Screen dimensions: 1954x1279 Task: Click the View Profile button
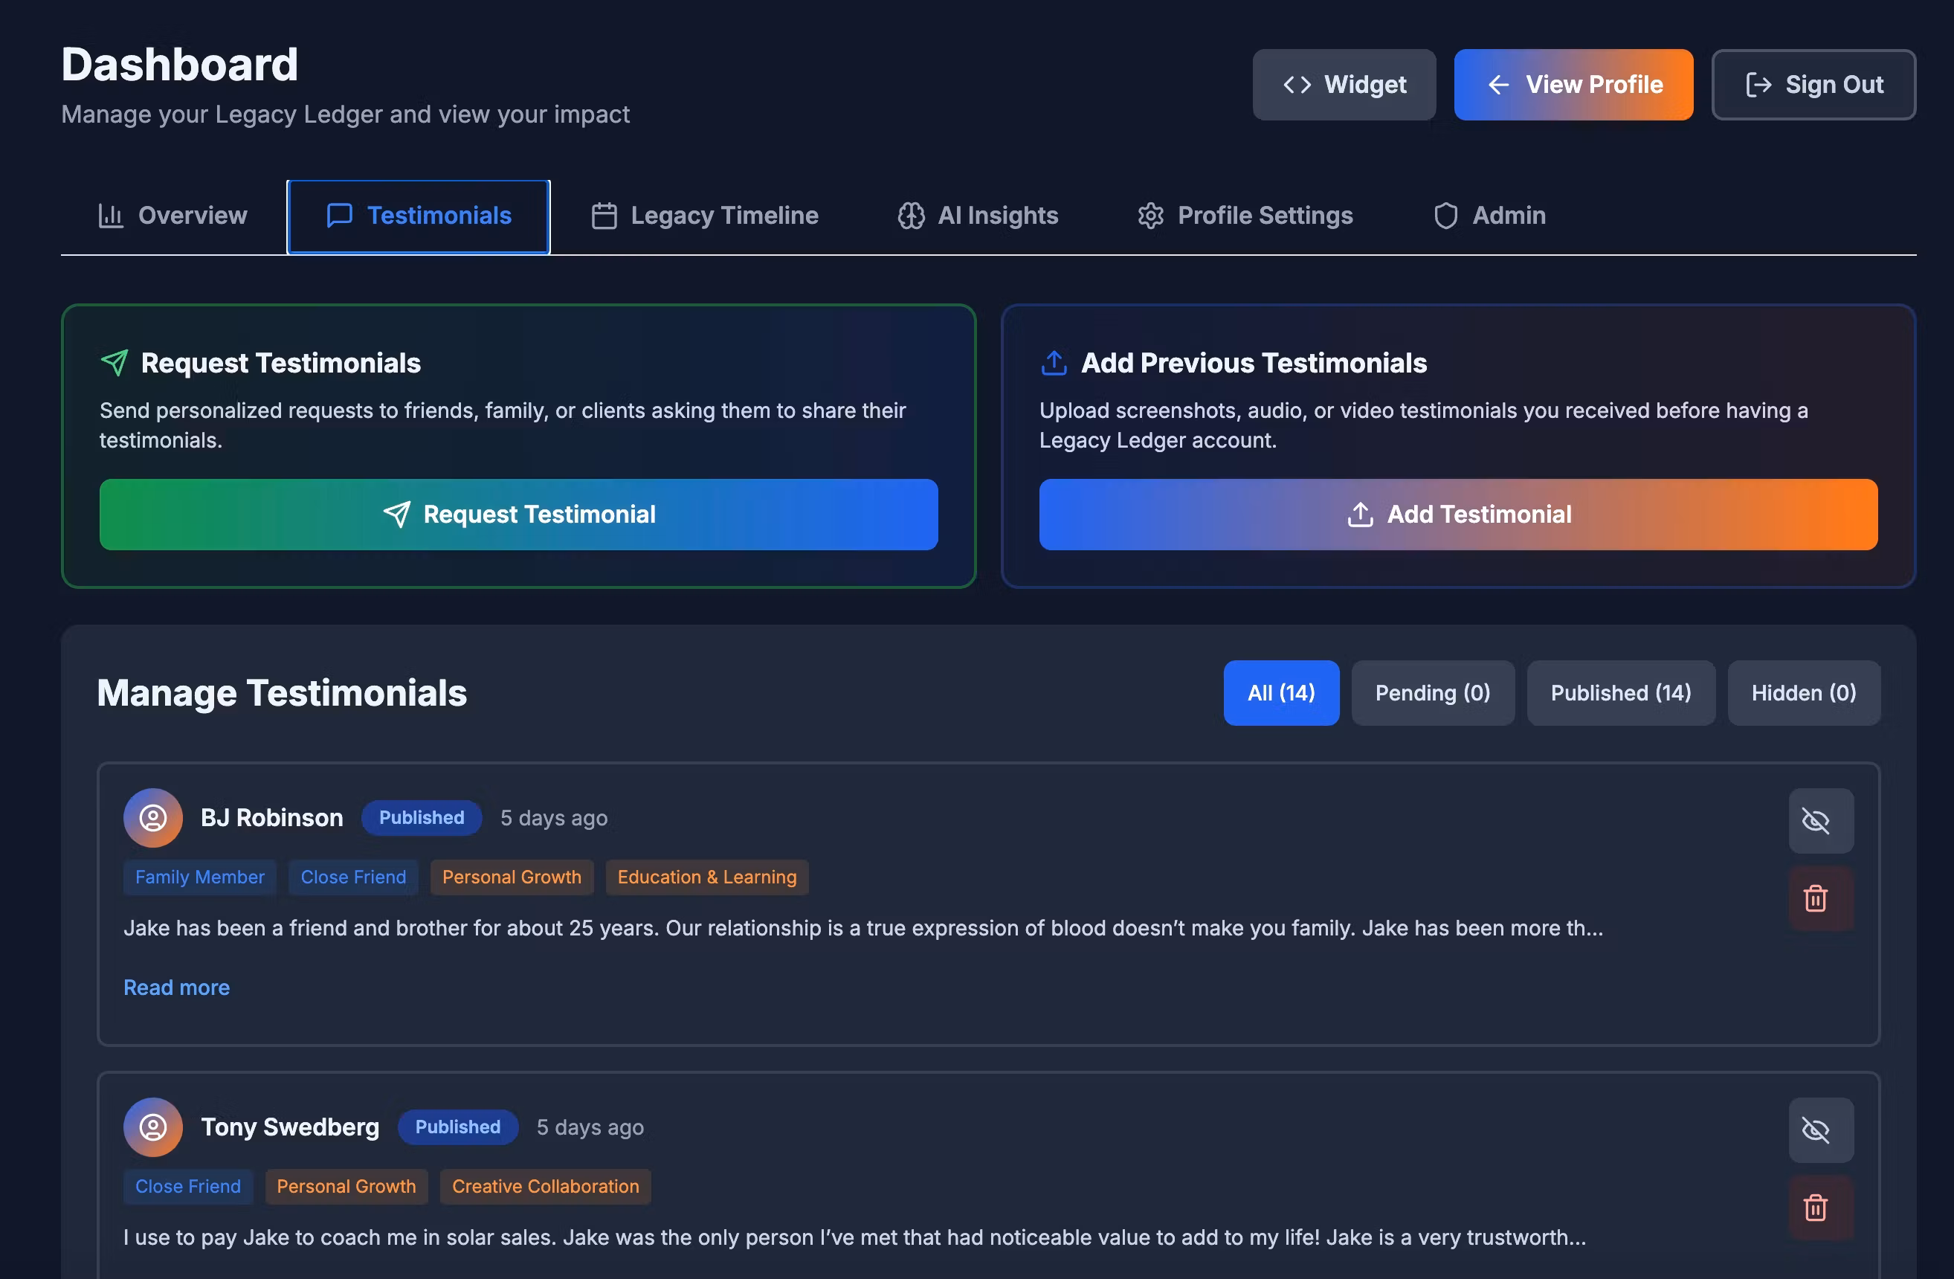(x=1573, y=85)
